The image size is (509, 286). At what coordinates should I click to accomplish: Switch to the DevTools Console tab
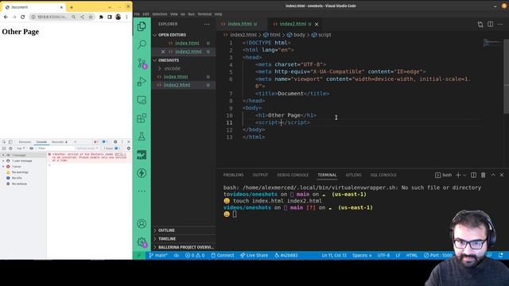pyautogui.click(x=41, y=142)
